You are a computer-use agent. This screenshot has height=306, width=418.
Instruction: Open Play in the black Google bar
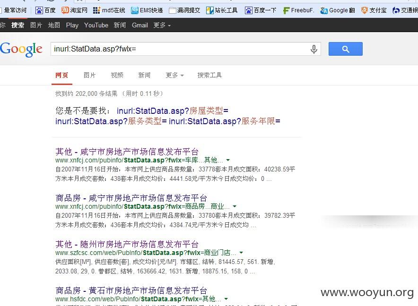pyautogui.click(x=72, y=25)
